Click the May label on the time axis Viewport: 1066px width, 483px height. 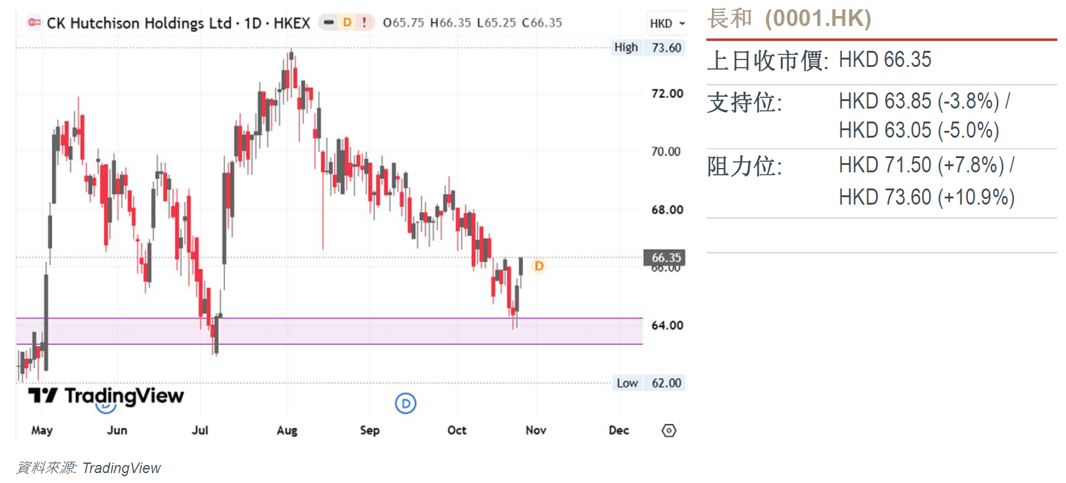[x=42, y=430]
